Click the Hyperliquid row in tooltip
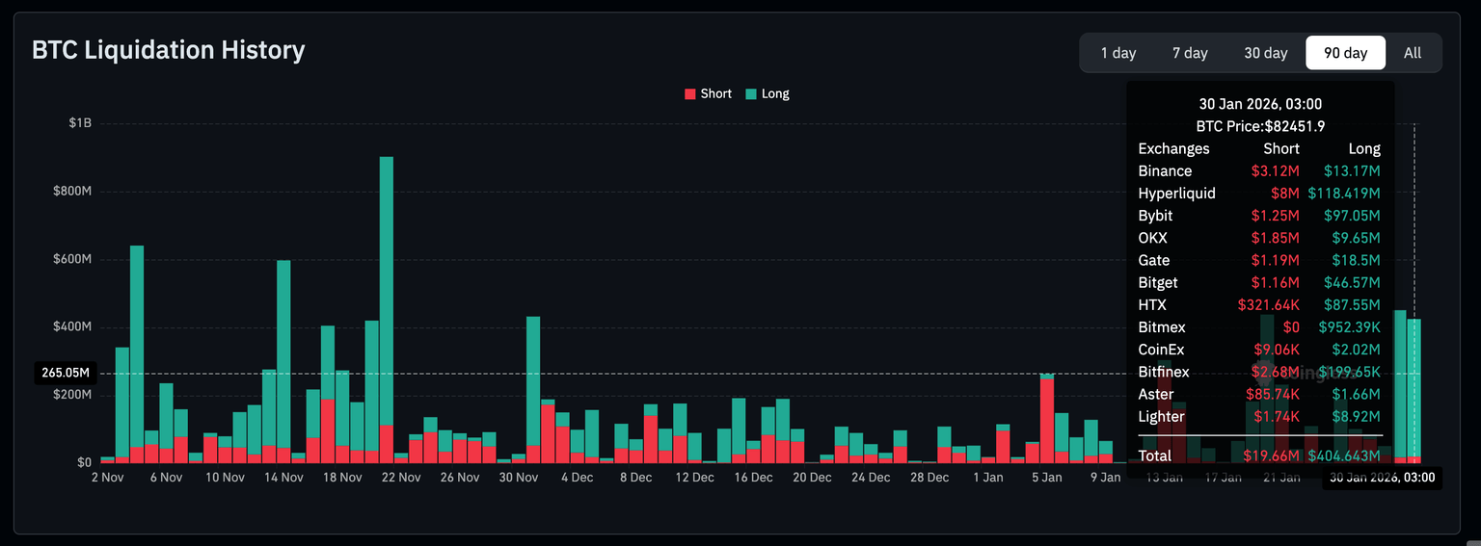The height and width of the screenshot is (546, 1481). click(x=1258, y=194)
